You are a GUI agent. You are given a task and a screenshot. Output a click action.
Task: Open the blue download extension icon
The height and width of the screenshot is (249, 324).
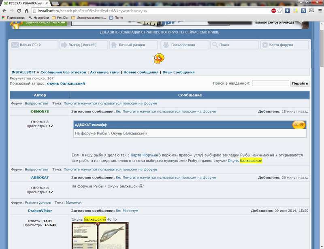point(287,11)
